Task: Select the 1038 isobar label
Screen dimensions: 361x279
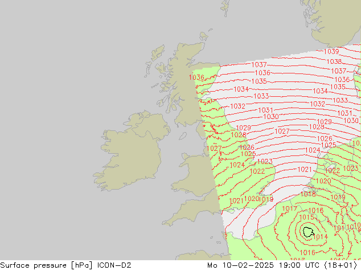Action: point(334,61)
